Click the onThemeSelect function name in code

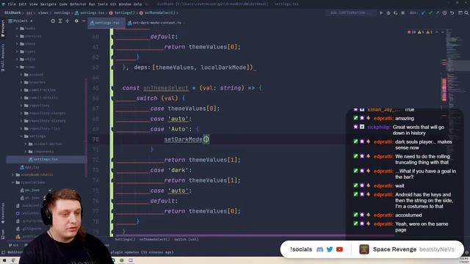(x=166, y=88)
